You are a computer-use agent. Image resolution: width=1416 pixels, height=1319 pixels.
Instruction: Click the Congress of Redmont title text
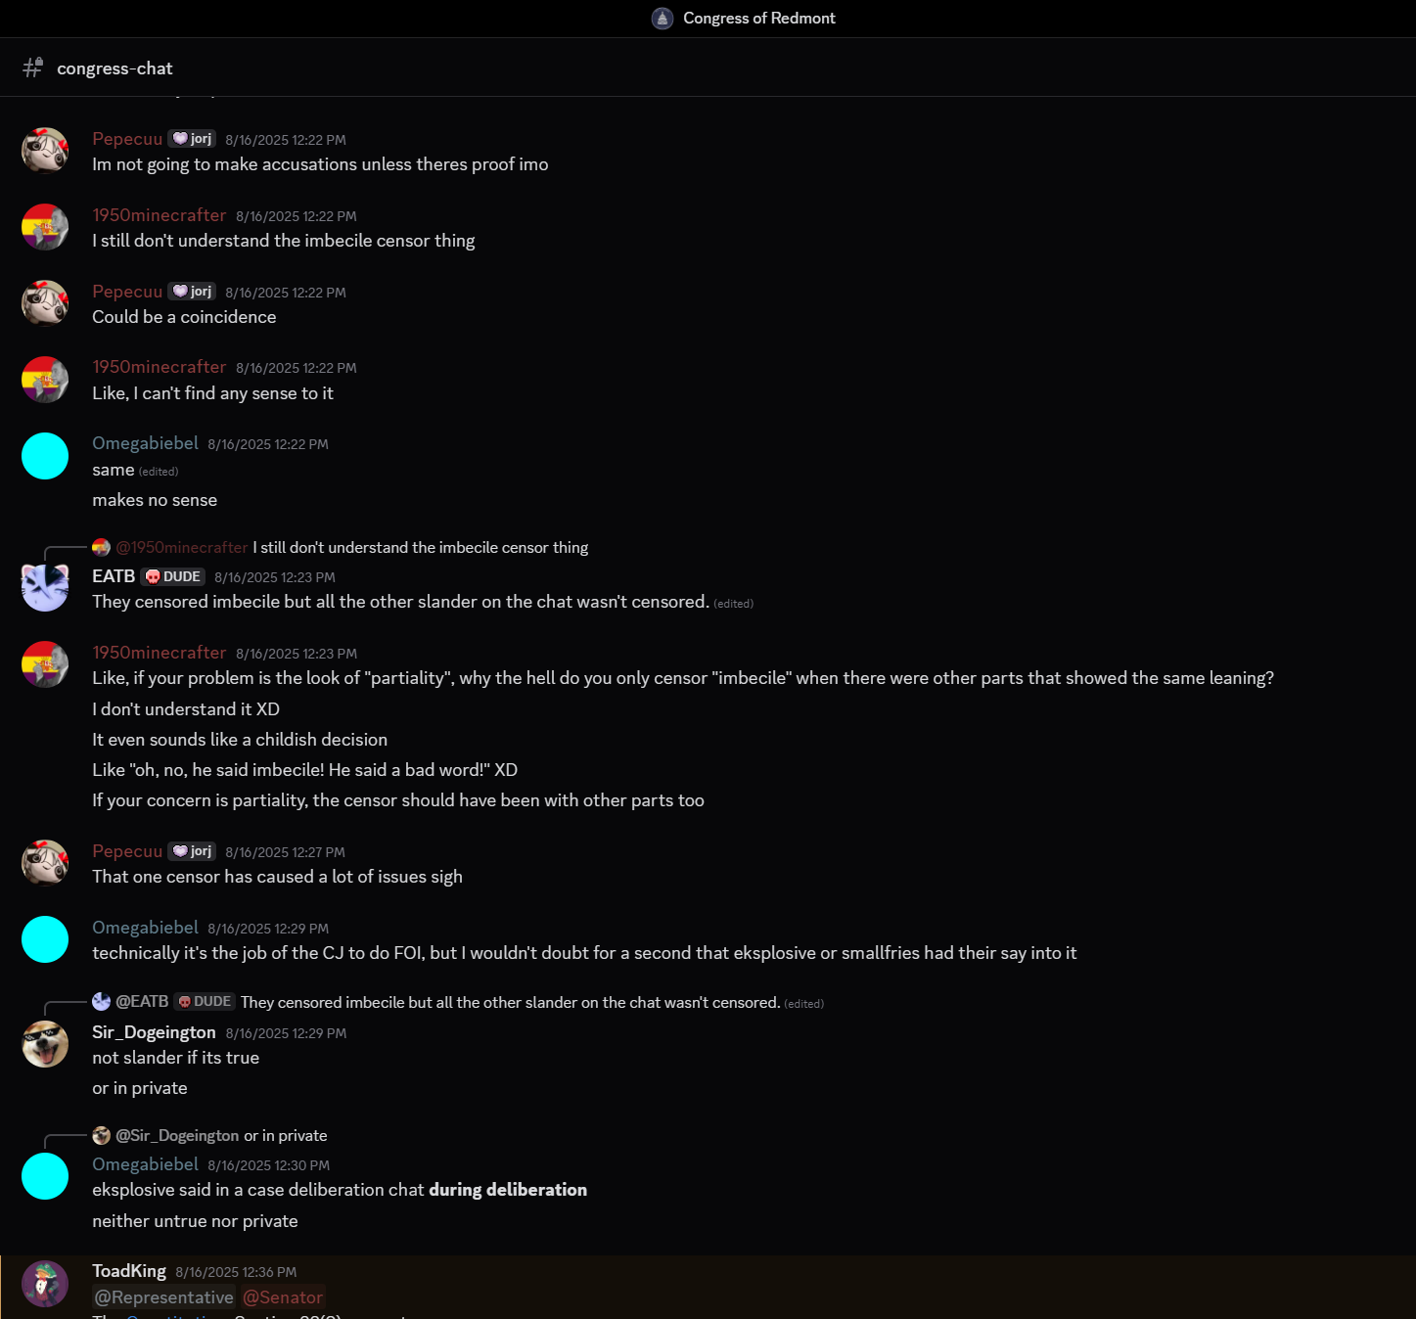point(759,19)
